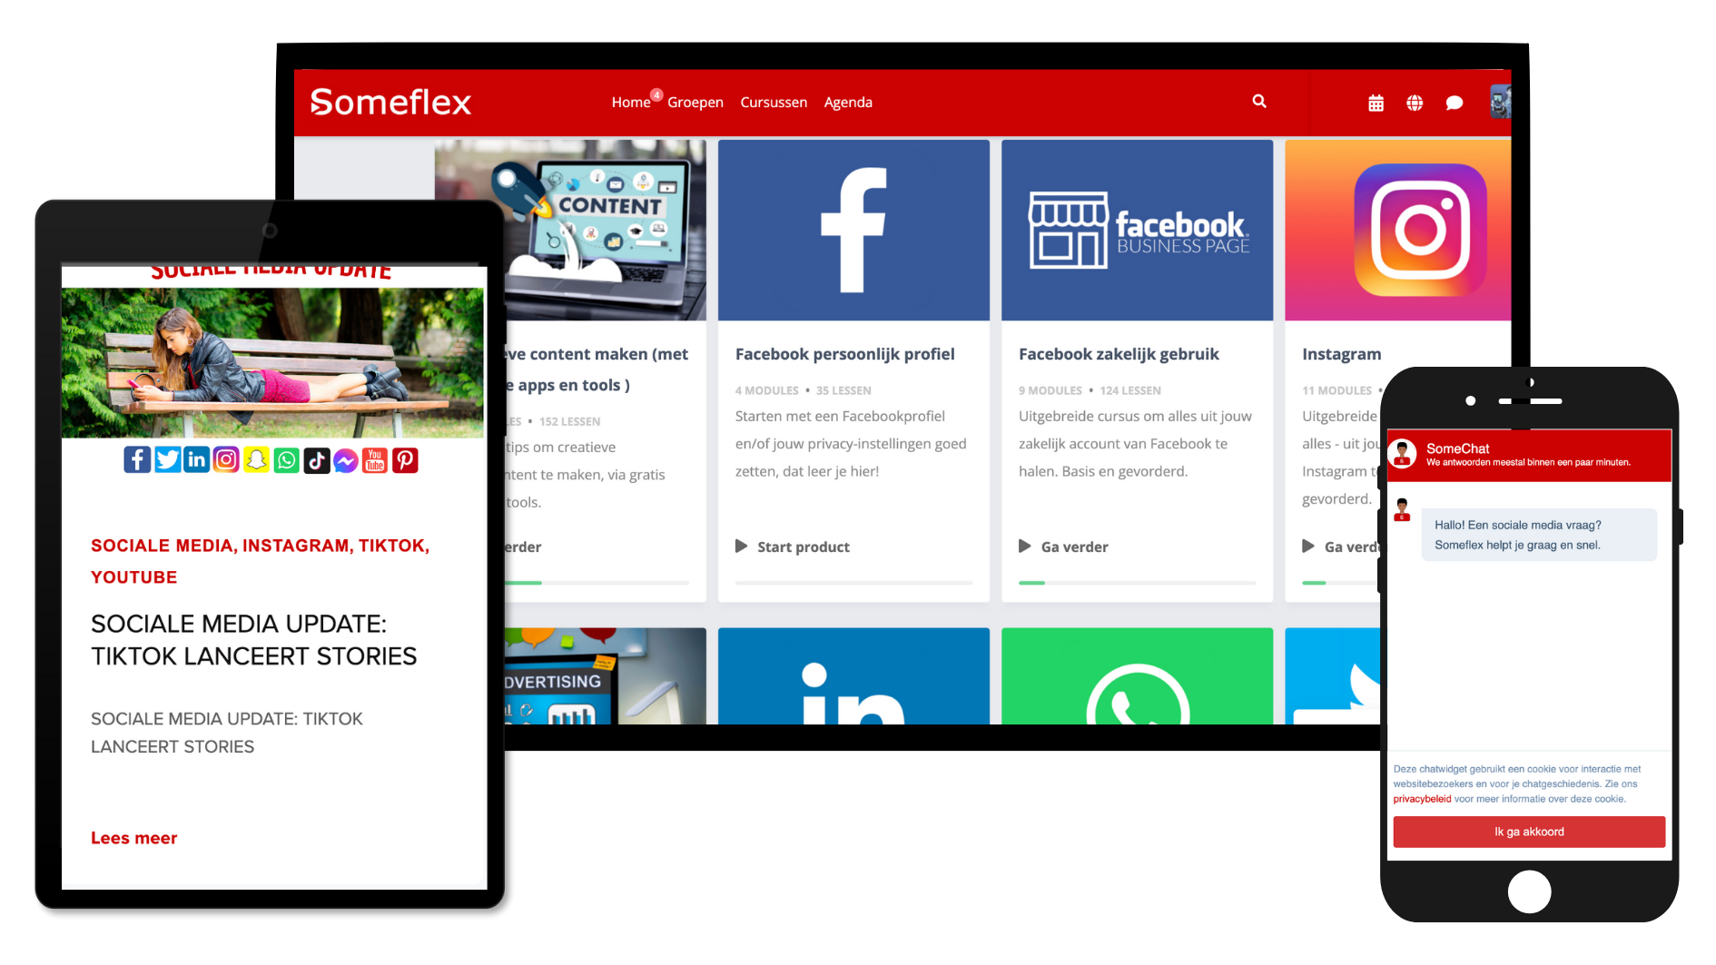Click Start product on Facebook profiel

[x=804, y=547]
